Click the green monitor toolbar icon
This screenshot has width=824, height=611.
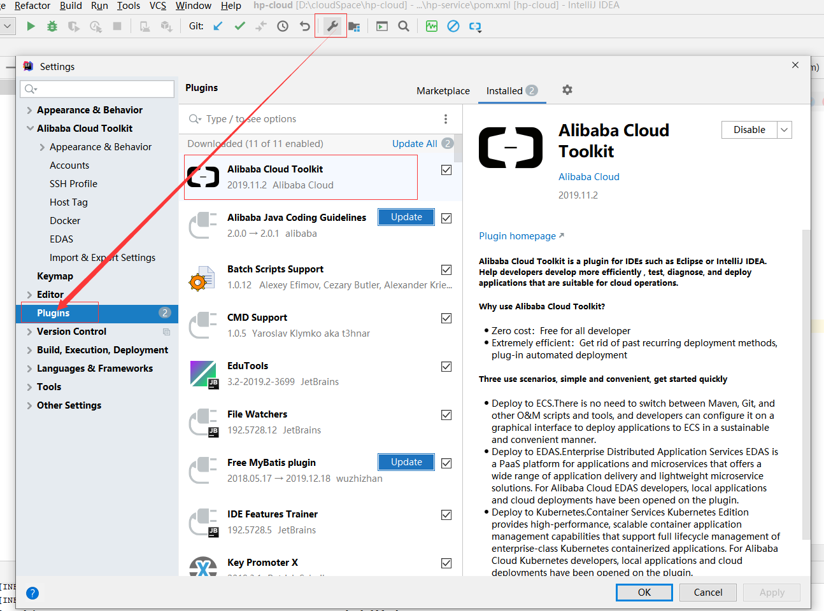[x=432, y=26]
